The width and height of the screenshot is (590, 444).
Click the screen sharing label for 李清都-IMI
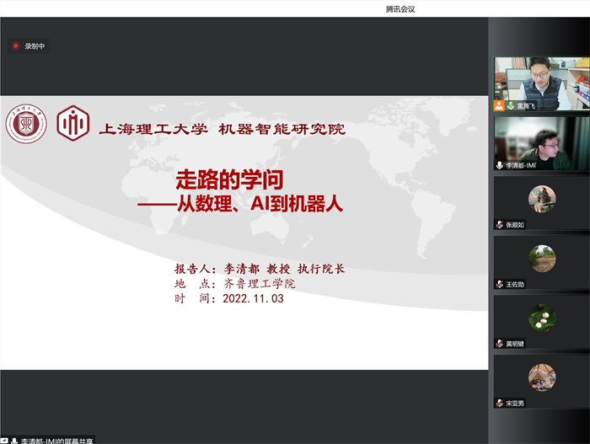(57, 440)
